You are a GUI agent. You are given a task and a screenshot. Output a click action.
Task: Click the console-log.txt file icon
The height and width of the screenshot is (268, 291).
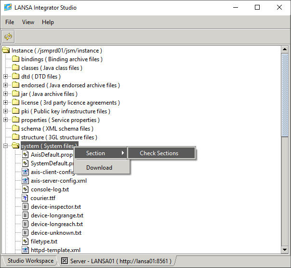(x=26, y=189)
